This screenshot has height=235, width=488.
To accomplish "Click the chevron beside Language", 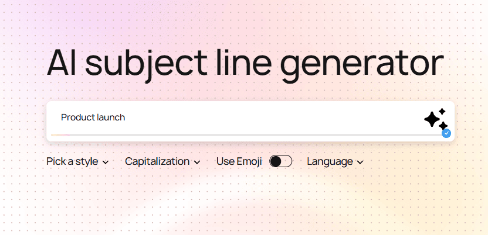I will (360, 162).
